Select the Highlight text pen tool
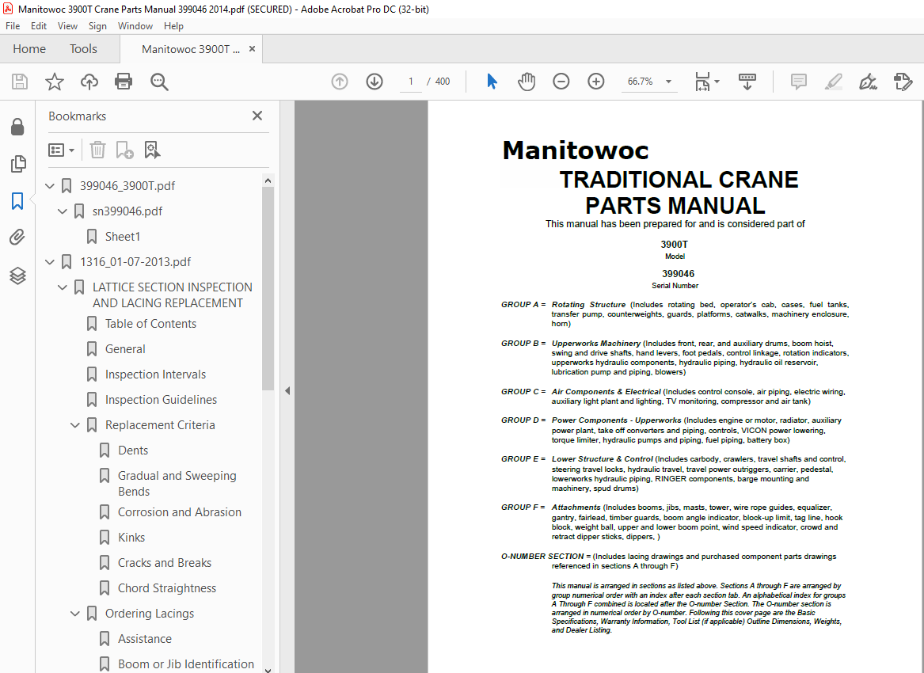Viewport: 924px width, 673px height. point(833,82)
